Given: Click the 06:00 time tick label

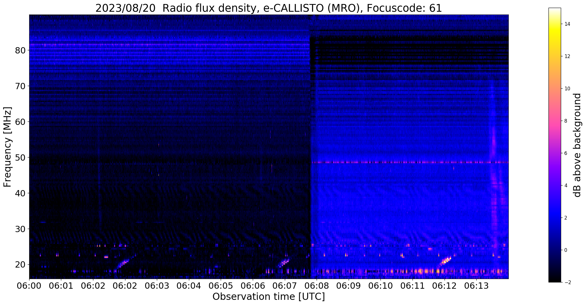Looking at the screenshot, I should coord(29,286).
